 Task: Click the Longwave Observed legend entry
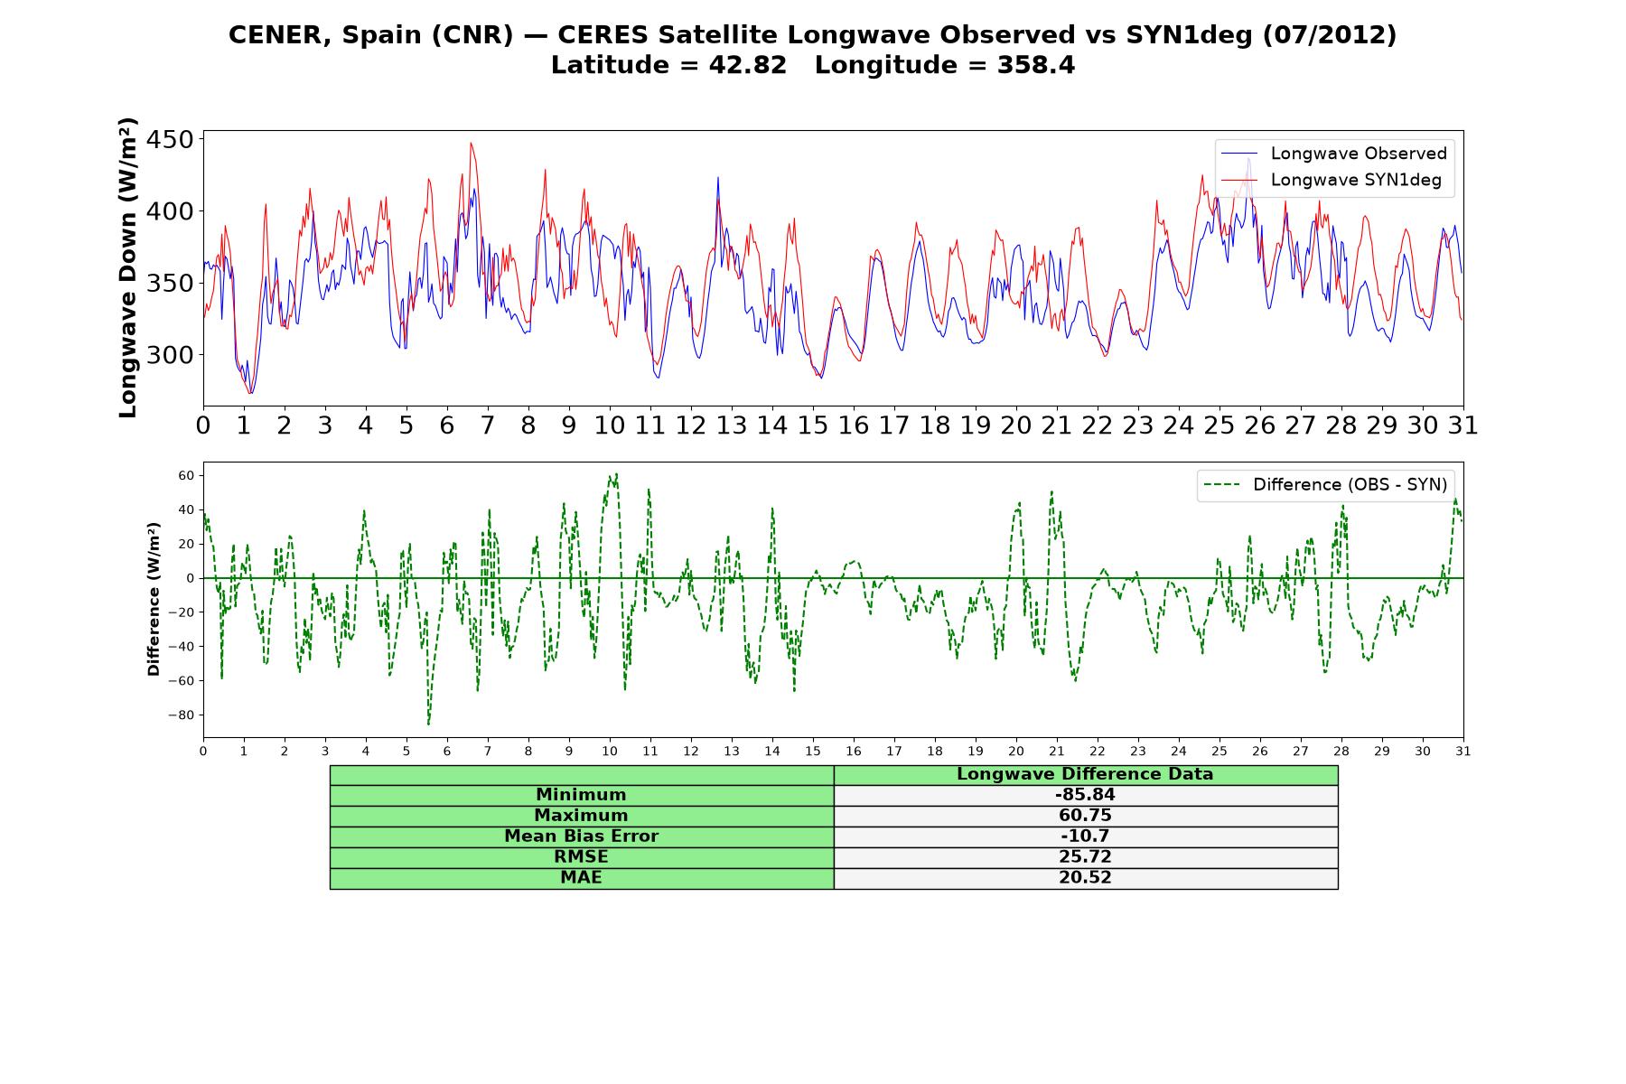pyautogui.click(x=1333, y=154)
